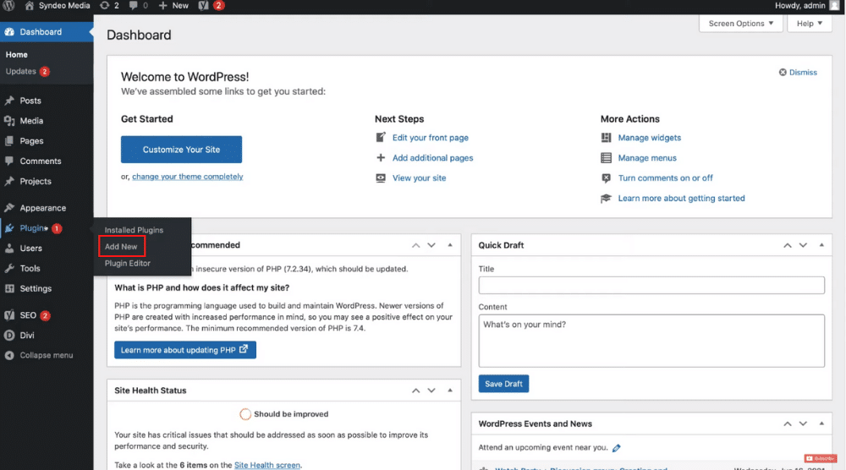
Task: Click the Media icon in sidebar
Action: (9, 121)
